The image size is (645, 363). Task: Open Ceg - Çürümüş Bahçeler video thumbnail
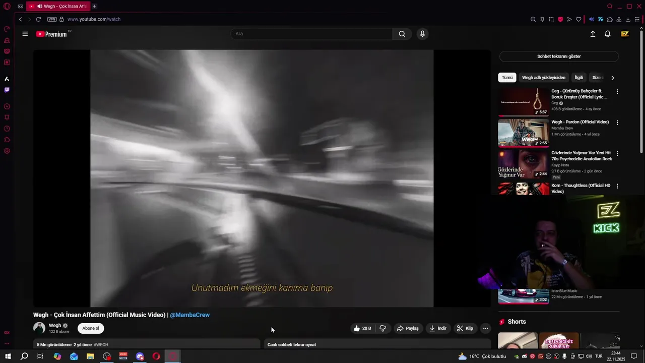tap(524, 102)
